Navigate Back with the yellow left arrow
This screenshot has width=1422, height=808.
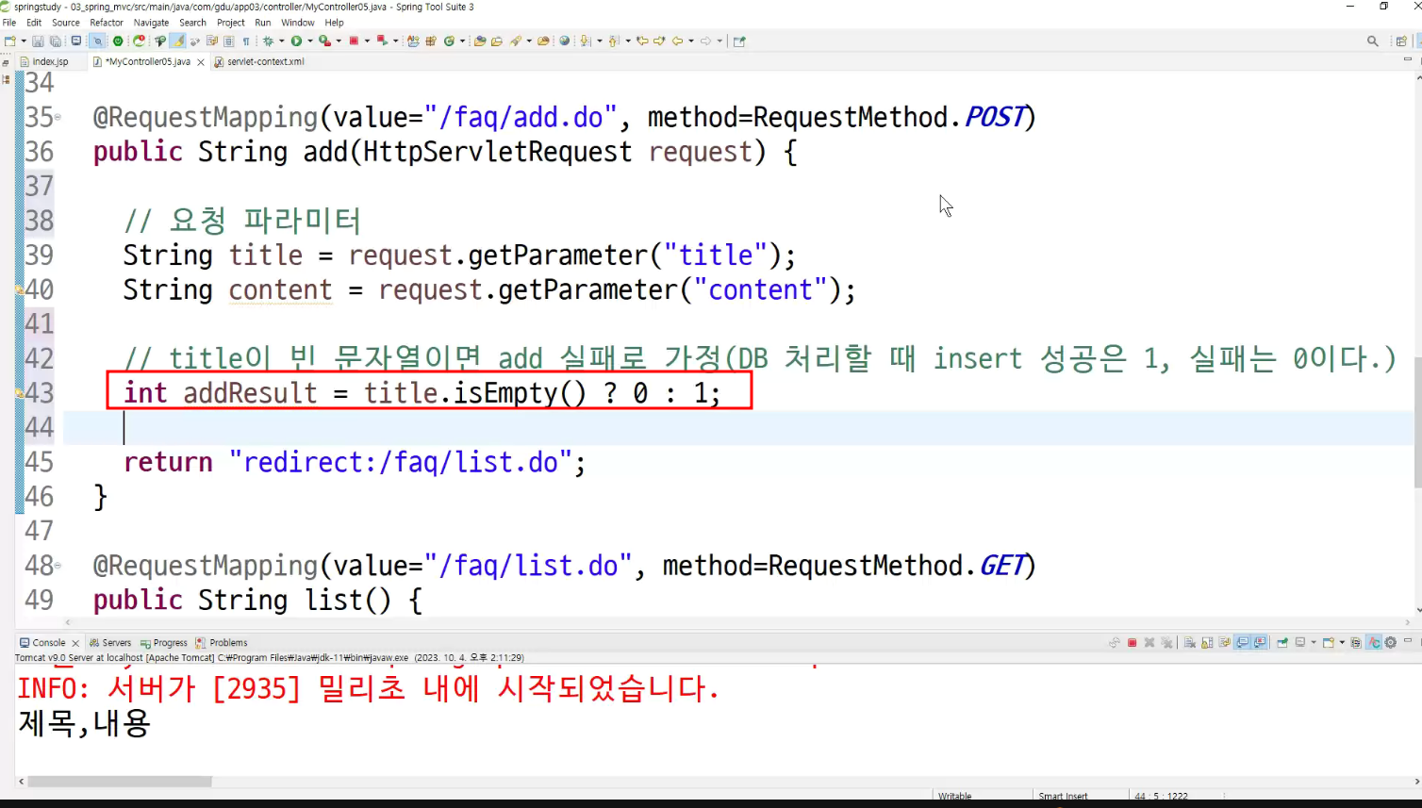(677, 41)
